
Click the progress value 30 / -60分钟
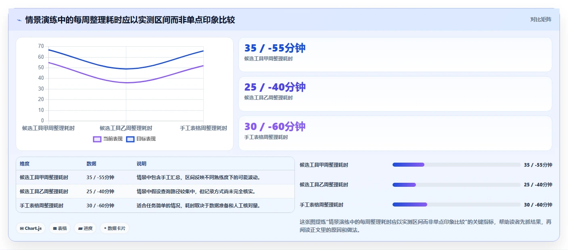tap(538, 205)
